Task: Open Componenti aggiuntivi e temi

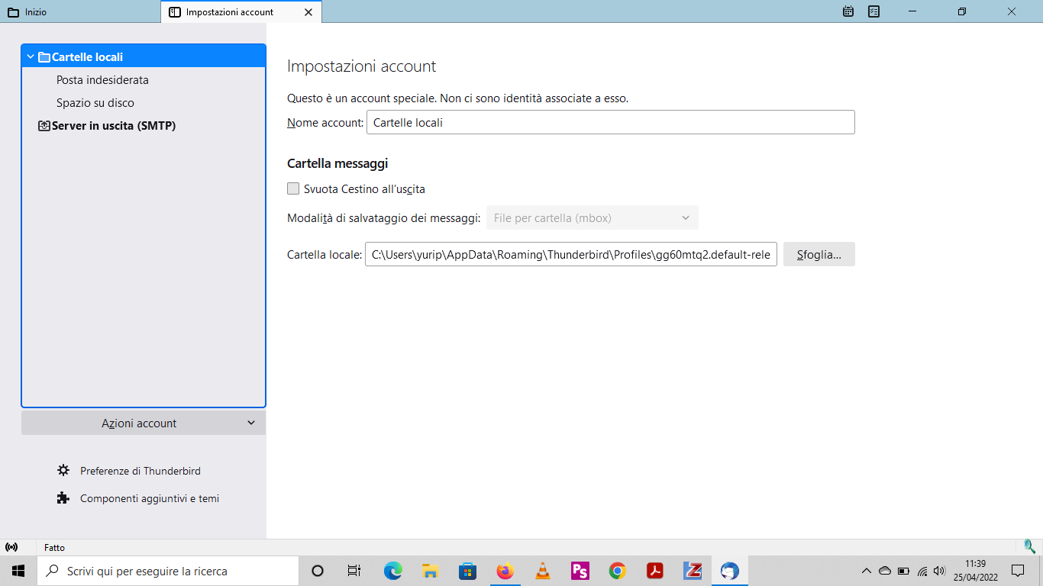Action: [150, 498]
